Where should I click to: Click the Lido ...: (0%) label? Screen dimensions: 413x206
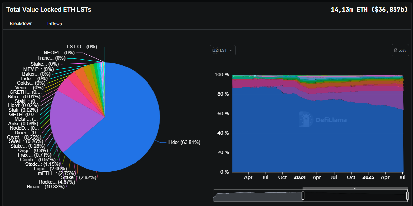[34, 79]
